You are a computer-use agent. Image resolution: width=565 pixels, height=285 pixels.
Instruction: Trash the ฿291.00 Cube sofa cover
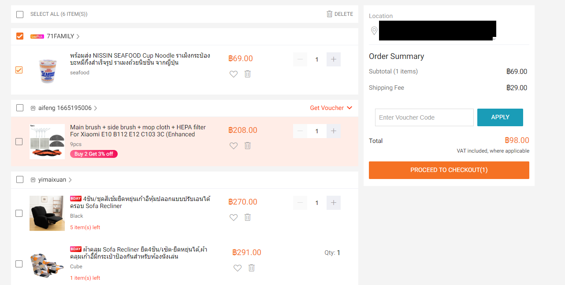[252, 268]
